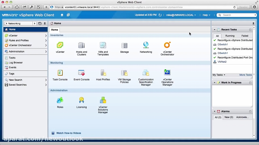This screenshot has height=145, width=259.
Task: Reload the browser page
Action: point(234,7)
